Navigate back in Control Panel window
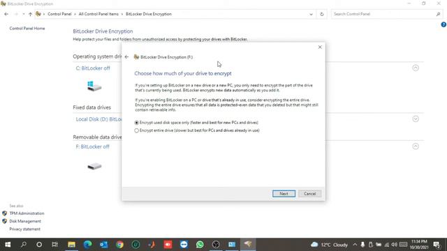The image size is (447, 251). (x=6, y=14)
